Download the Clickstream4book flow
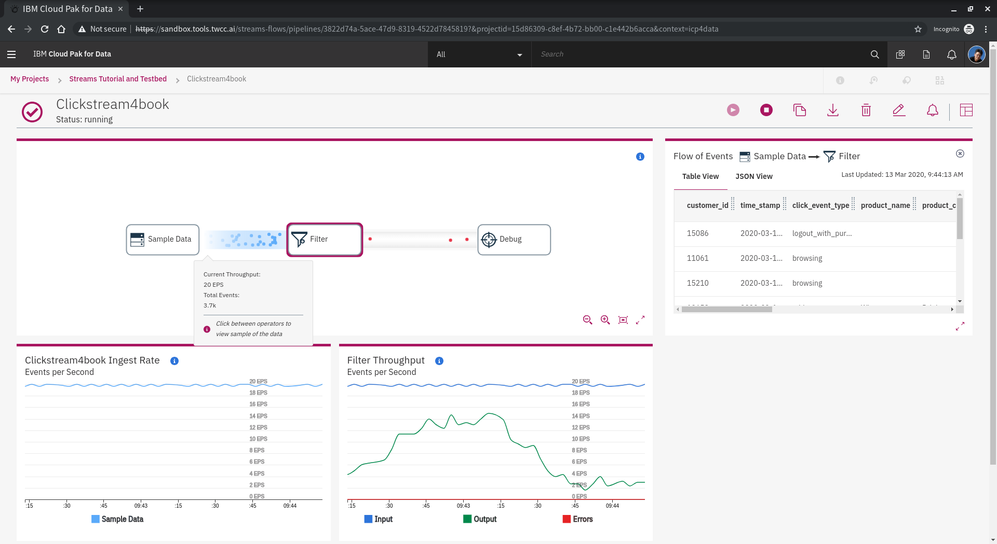Image resolution: width=997 pixels, height=544 pixels. tap(832, 110)
